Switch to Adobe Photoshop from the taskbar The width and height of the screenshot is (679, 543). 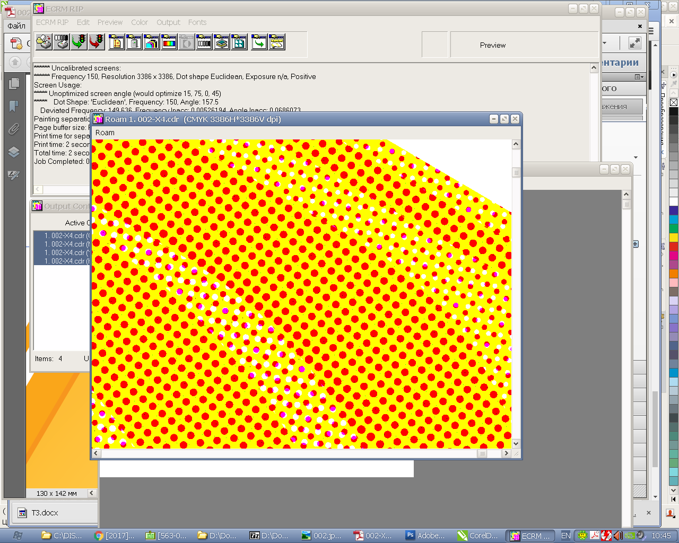coord(426,536)
